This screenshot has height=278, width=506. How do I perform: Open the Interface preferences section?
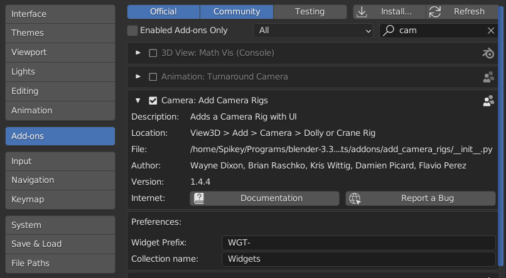(x=60, y=14)
